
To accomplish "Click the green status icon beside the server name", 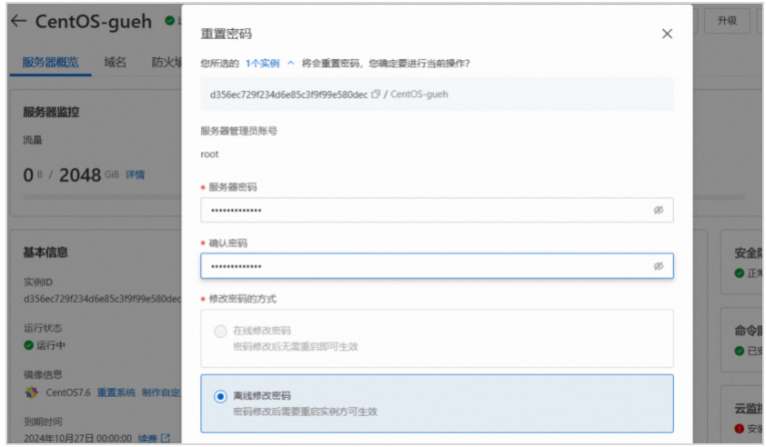I will tap(169, 21).
